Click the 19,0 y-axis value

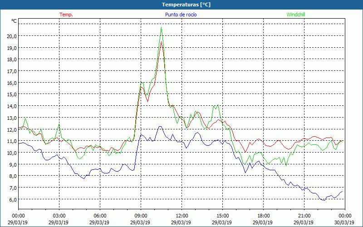click(12, 48)
